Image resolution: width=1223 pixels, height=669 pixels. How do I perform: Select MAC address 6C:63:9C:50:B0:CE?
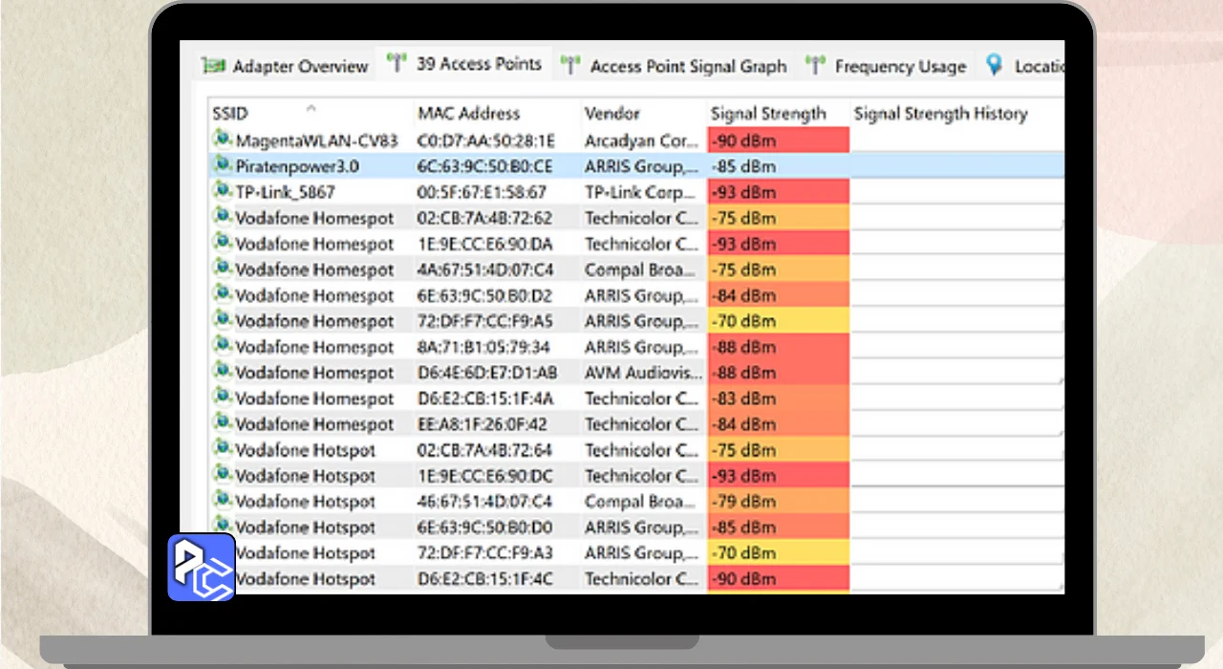(484, 166)
